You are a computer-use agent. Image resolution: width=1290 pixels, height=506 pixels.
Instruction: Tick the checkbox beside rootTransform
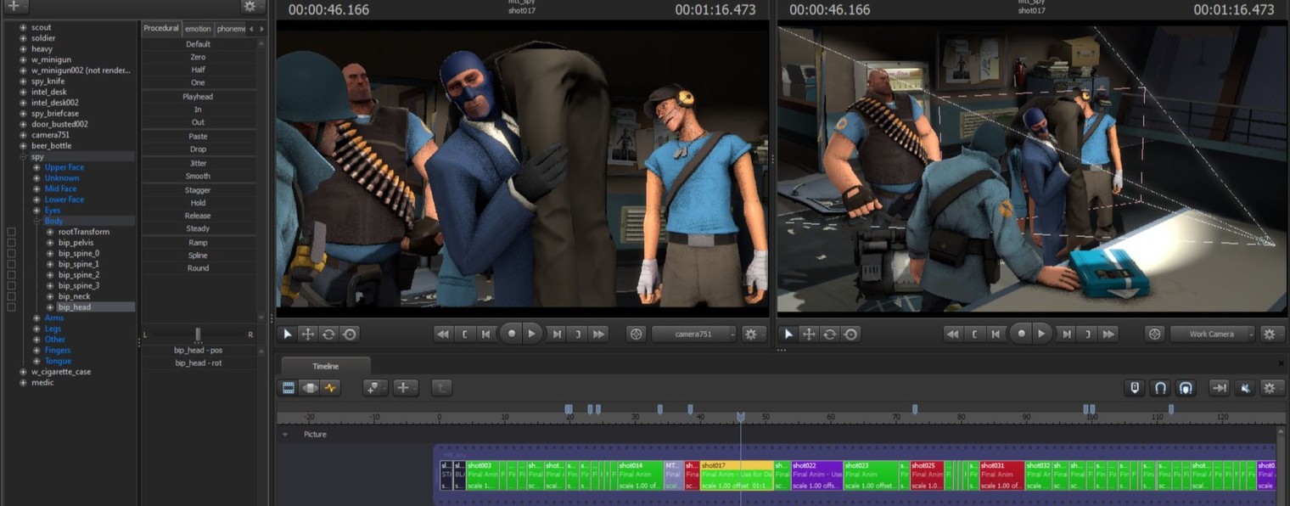click(x=11, y=232)
